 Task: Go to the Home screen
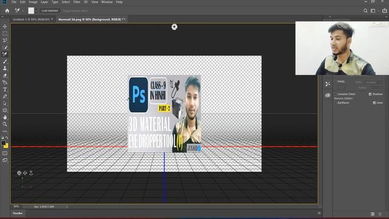tap(7, 11)
